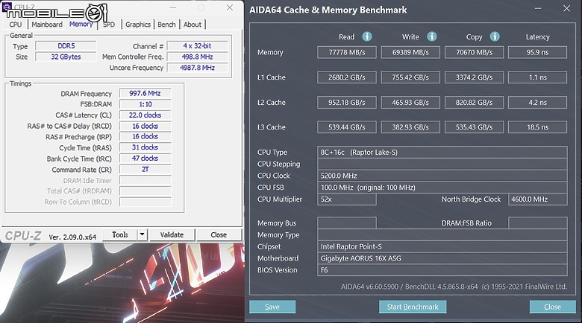
Task: Click DRAM Frequency value 997.6 MHz
Action: click(x=145, y=93)
